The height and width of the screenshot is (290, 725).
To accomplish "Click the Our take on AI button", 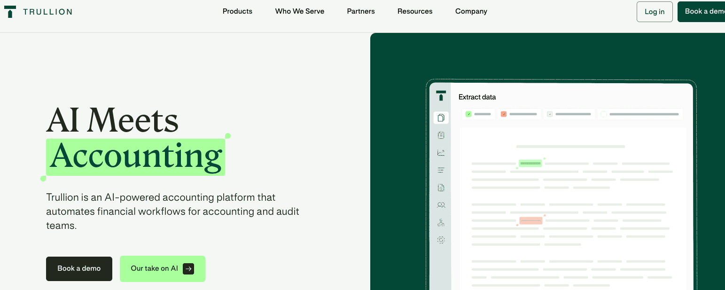I will 162,269.
